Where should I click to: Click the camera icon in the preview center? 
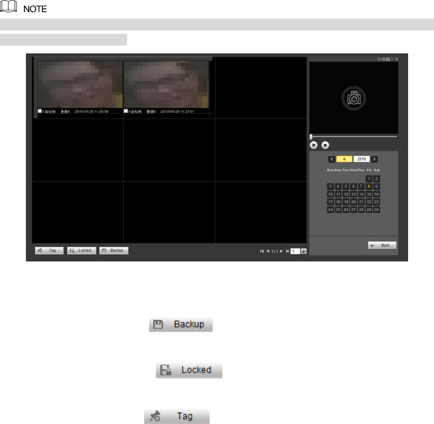[354, 98]
